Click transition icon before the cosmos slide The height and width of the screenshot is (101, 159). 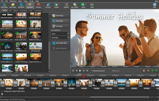[x=65, y=83]
